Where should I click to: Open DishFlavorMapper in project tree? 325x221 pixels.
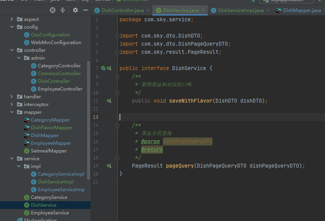click(51, 128)
